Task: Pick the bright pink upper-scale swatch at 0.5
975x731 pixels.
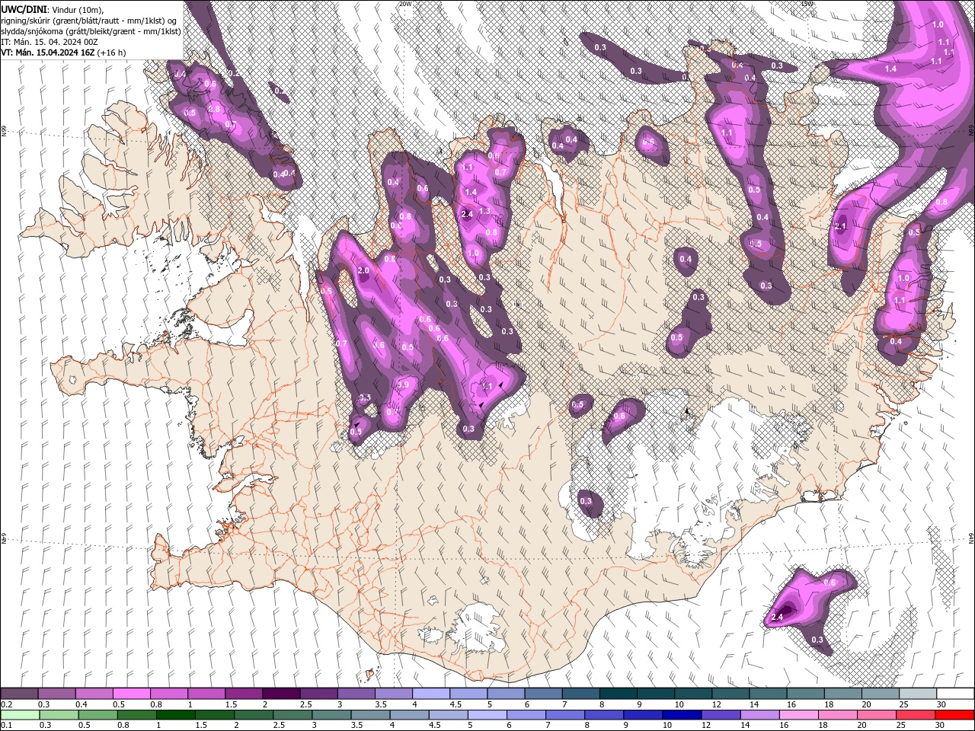Action: click(131, 693)
